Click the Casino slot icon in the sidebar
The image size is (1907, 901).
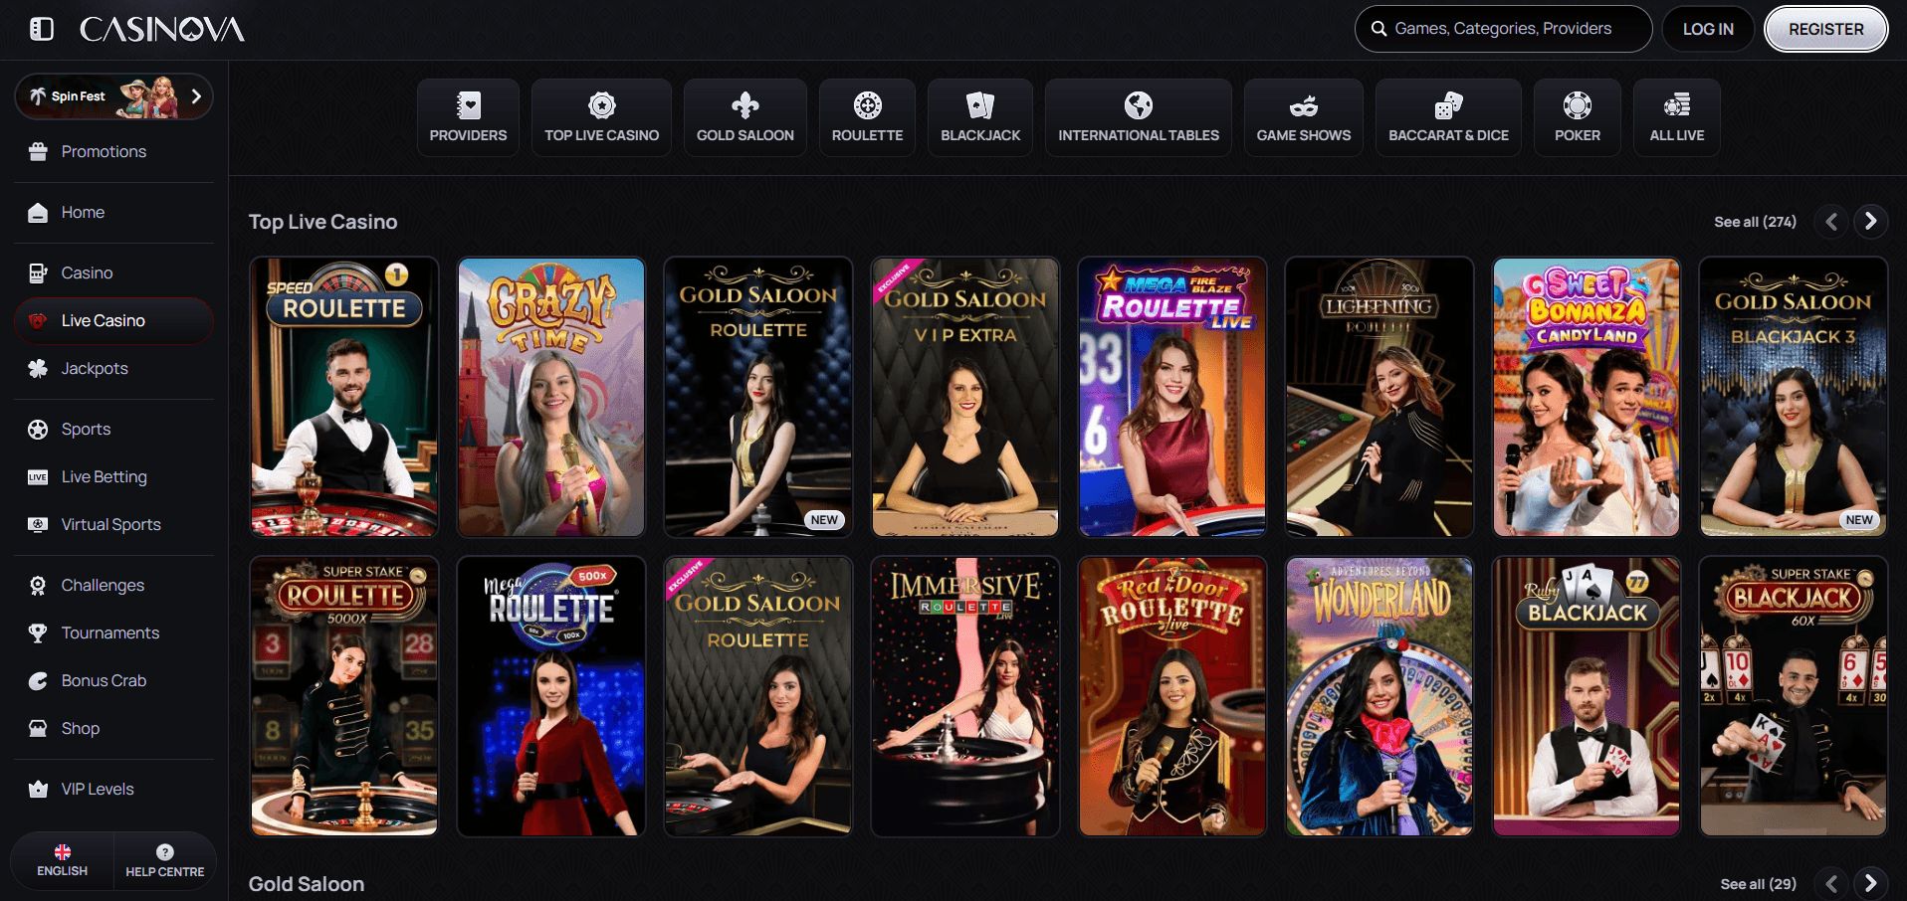pos(38,272)
